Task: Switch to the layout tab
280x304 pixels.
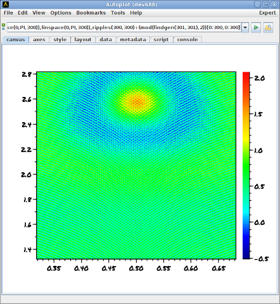Action: [83, 40]
